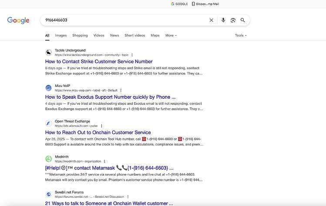Open options menu for Mizu VoIP result
Viewport: 326px width, 206px height.
click(x=121, y=90)
